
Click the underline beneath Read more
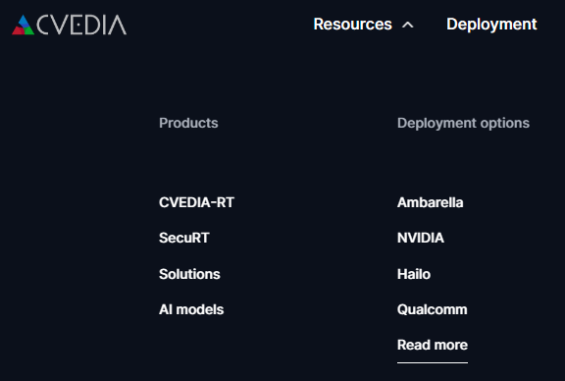click(433, 362)
